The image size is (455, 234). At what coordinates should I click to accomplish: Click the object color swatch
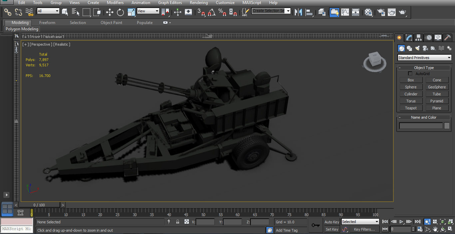coord(447,126)
